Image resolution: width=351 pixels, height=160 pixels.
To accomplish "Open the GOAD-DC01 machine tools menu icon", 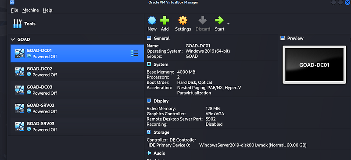I will [x=135, y=53].
